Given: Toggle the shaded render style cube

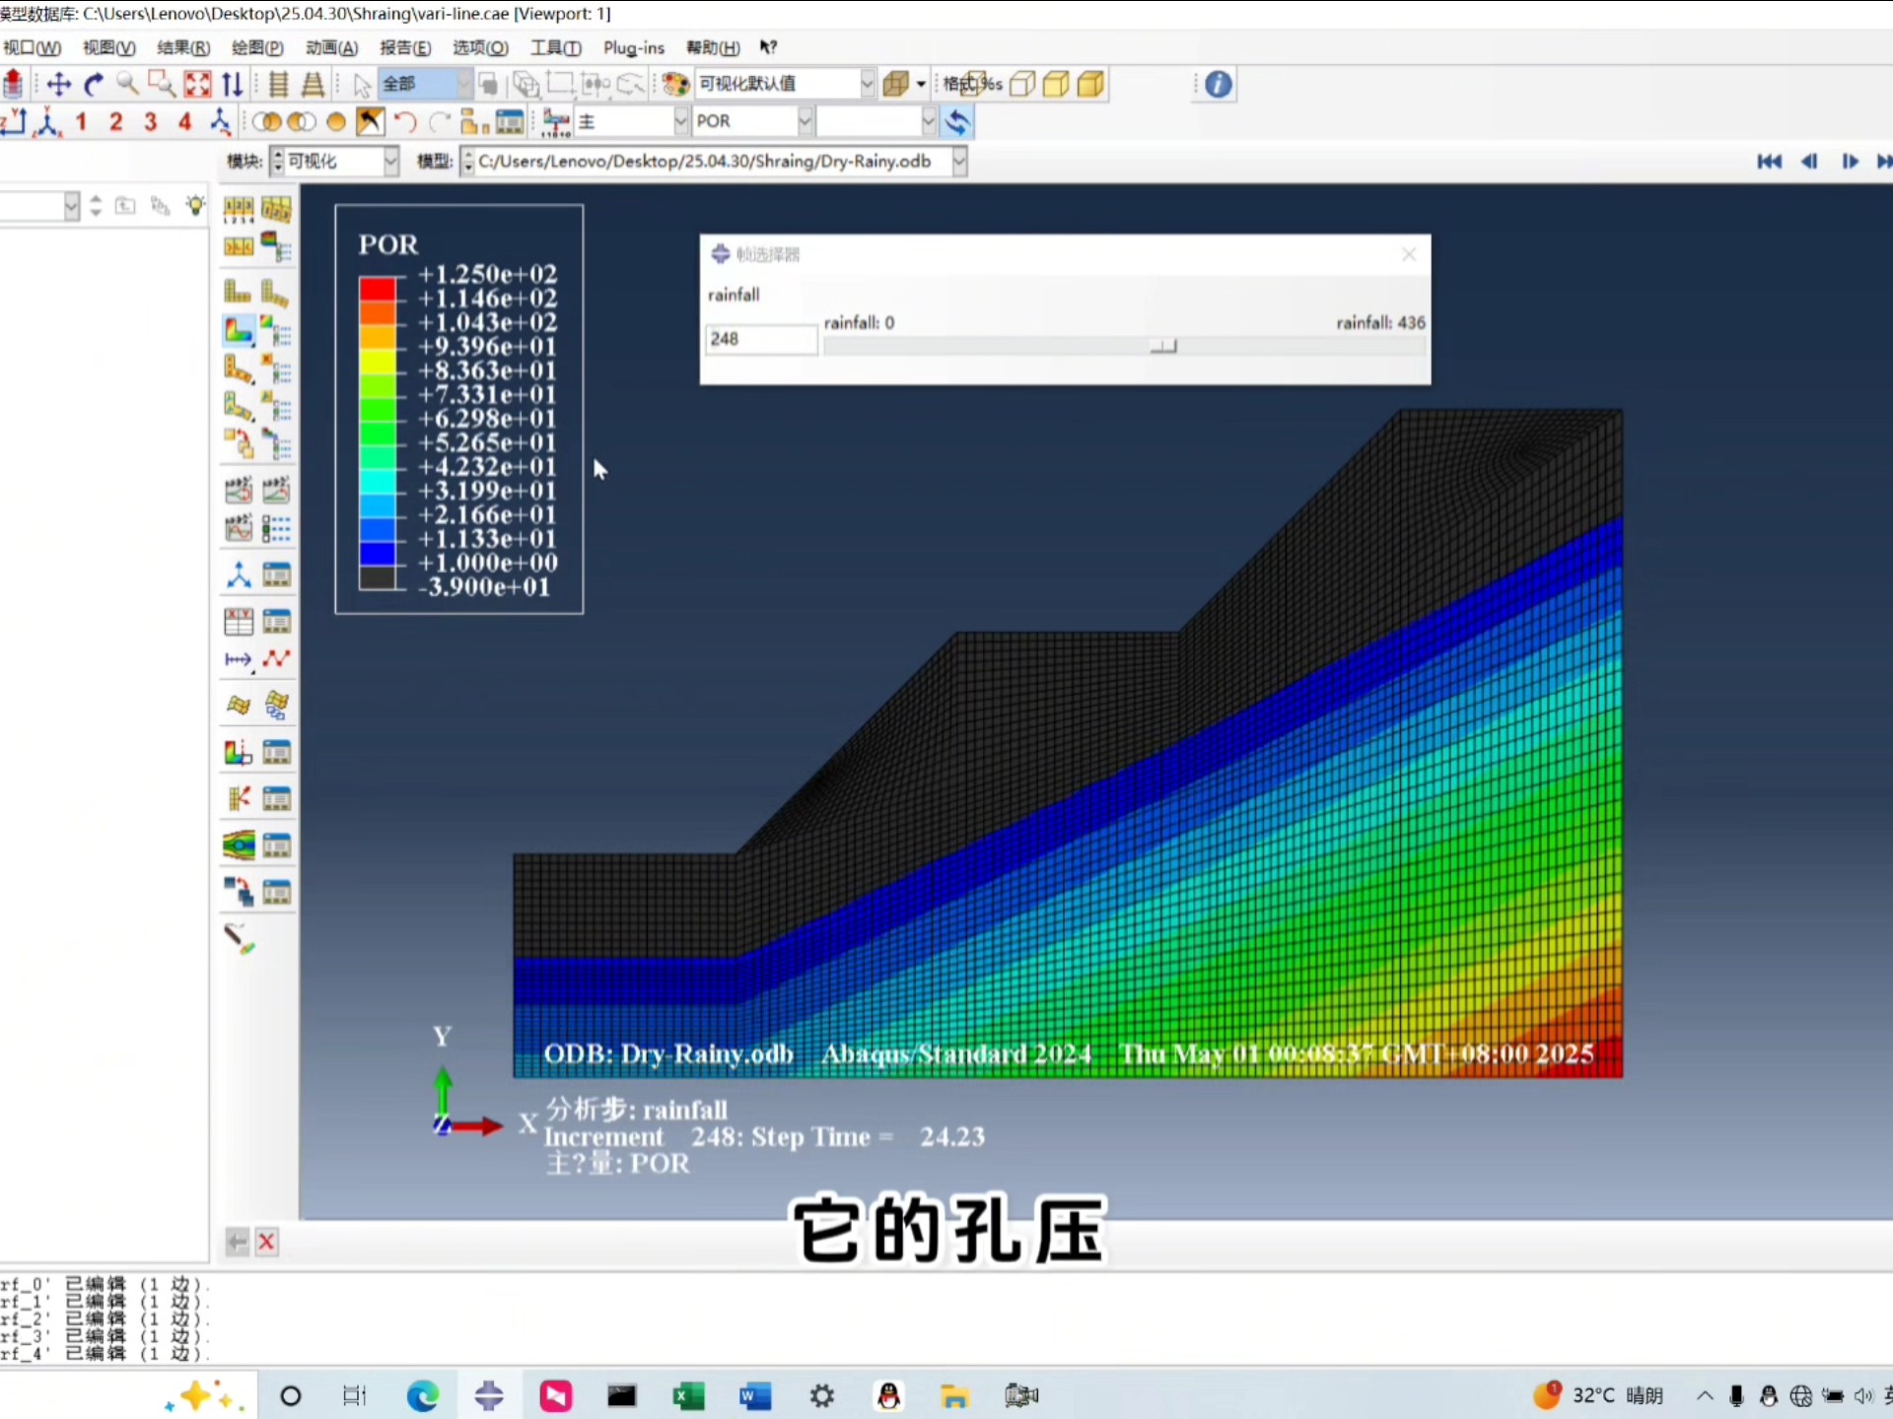Looking at the screenshot, I should [1090, 85].
